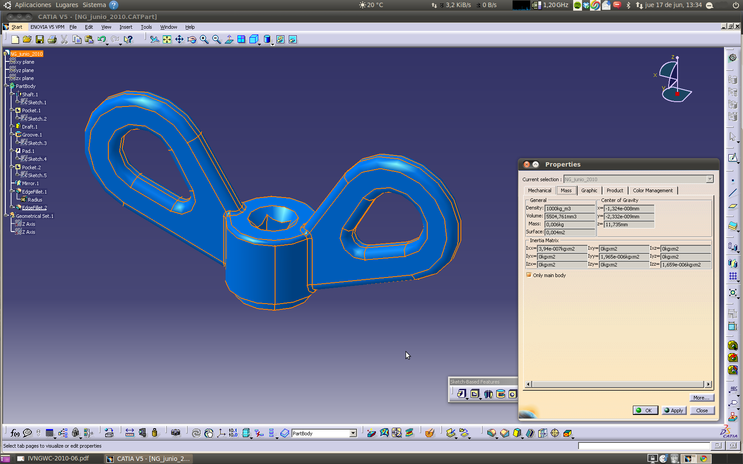Image resolution: width=743 pixels, height=464 pixels.
Task: Select the Pan arrows tool
Action: pos(179,40)
